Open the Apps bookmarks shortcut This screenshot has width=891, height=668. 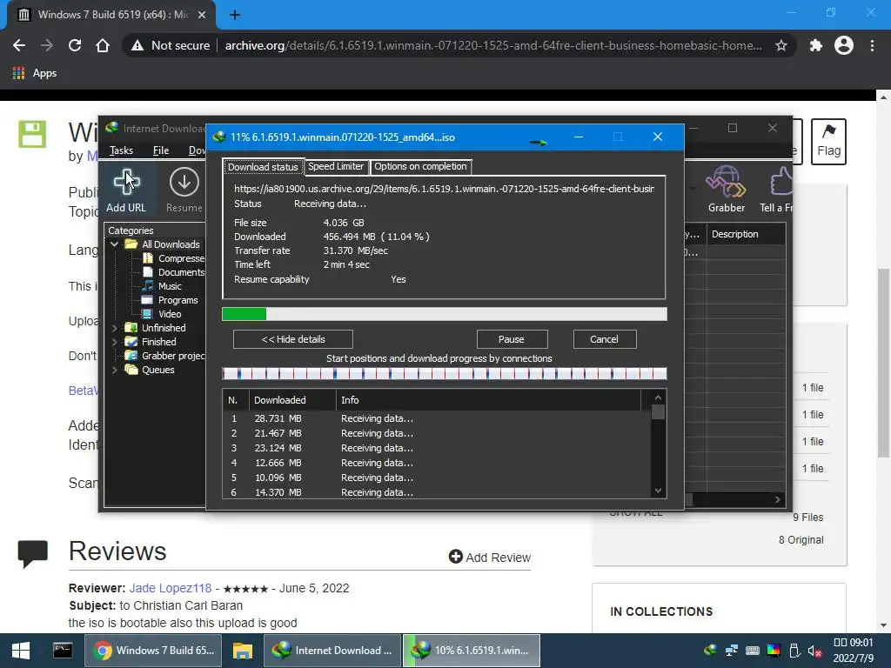(x=35, y=73)
